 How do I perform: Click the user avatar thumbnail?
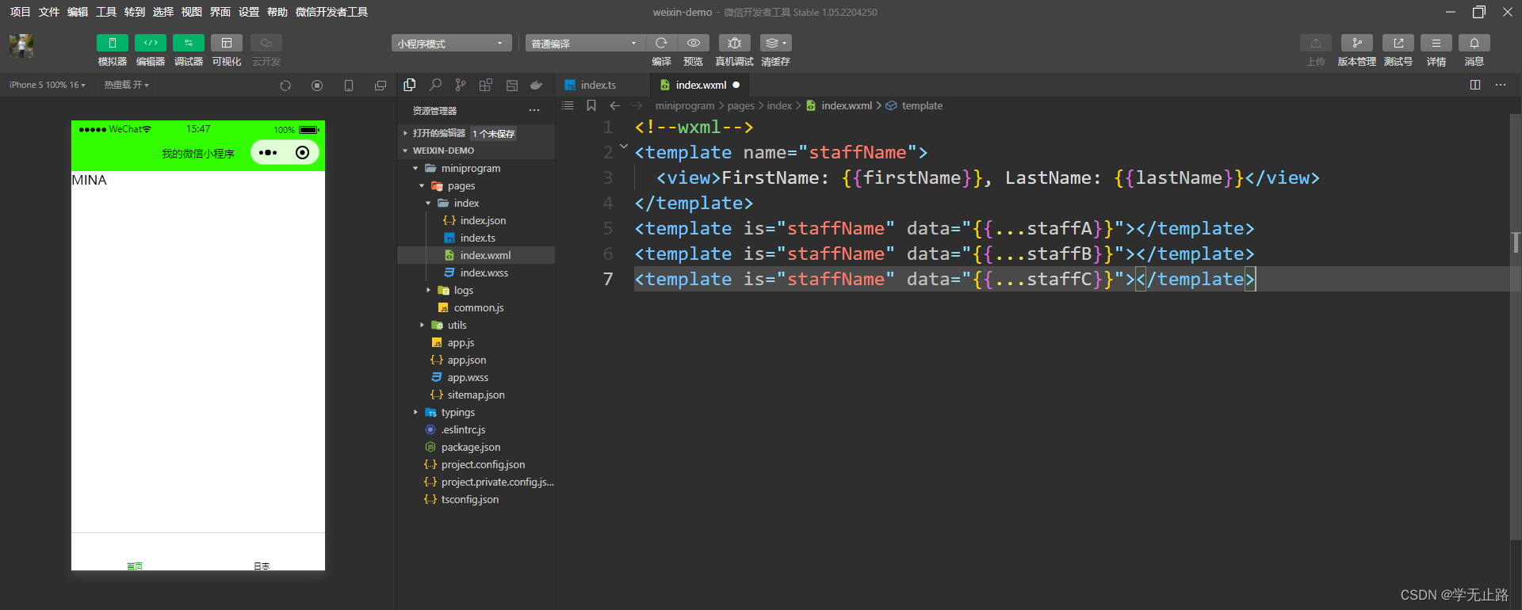[x=21, y=46]
